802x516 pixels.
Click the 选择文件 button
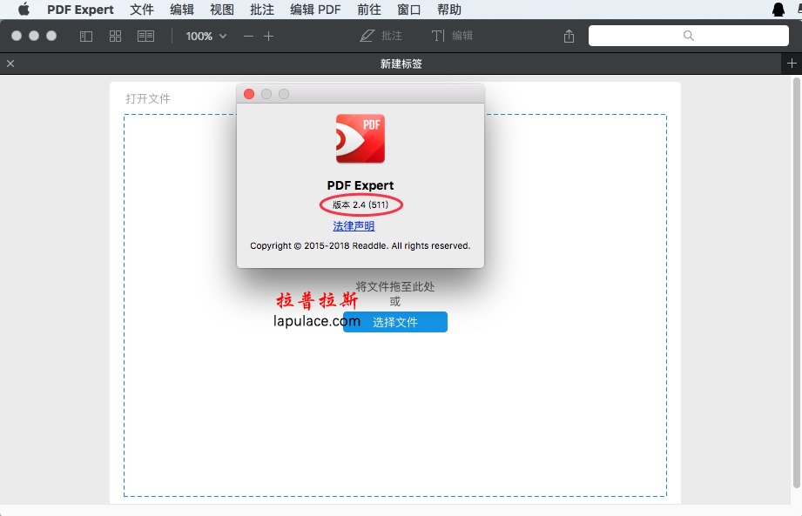394,322
